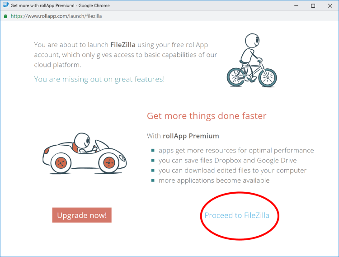Click 'more applications become available' bullet

coord(214,181)
